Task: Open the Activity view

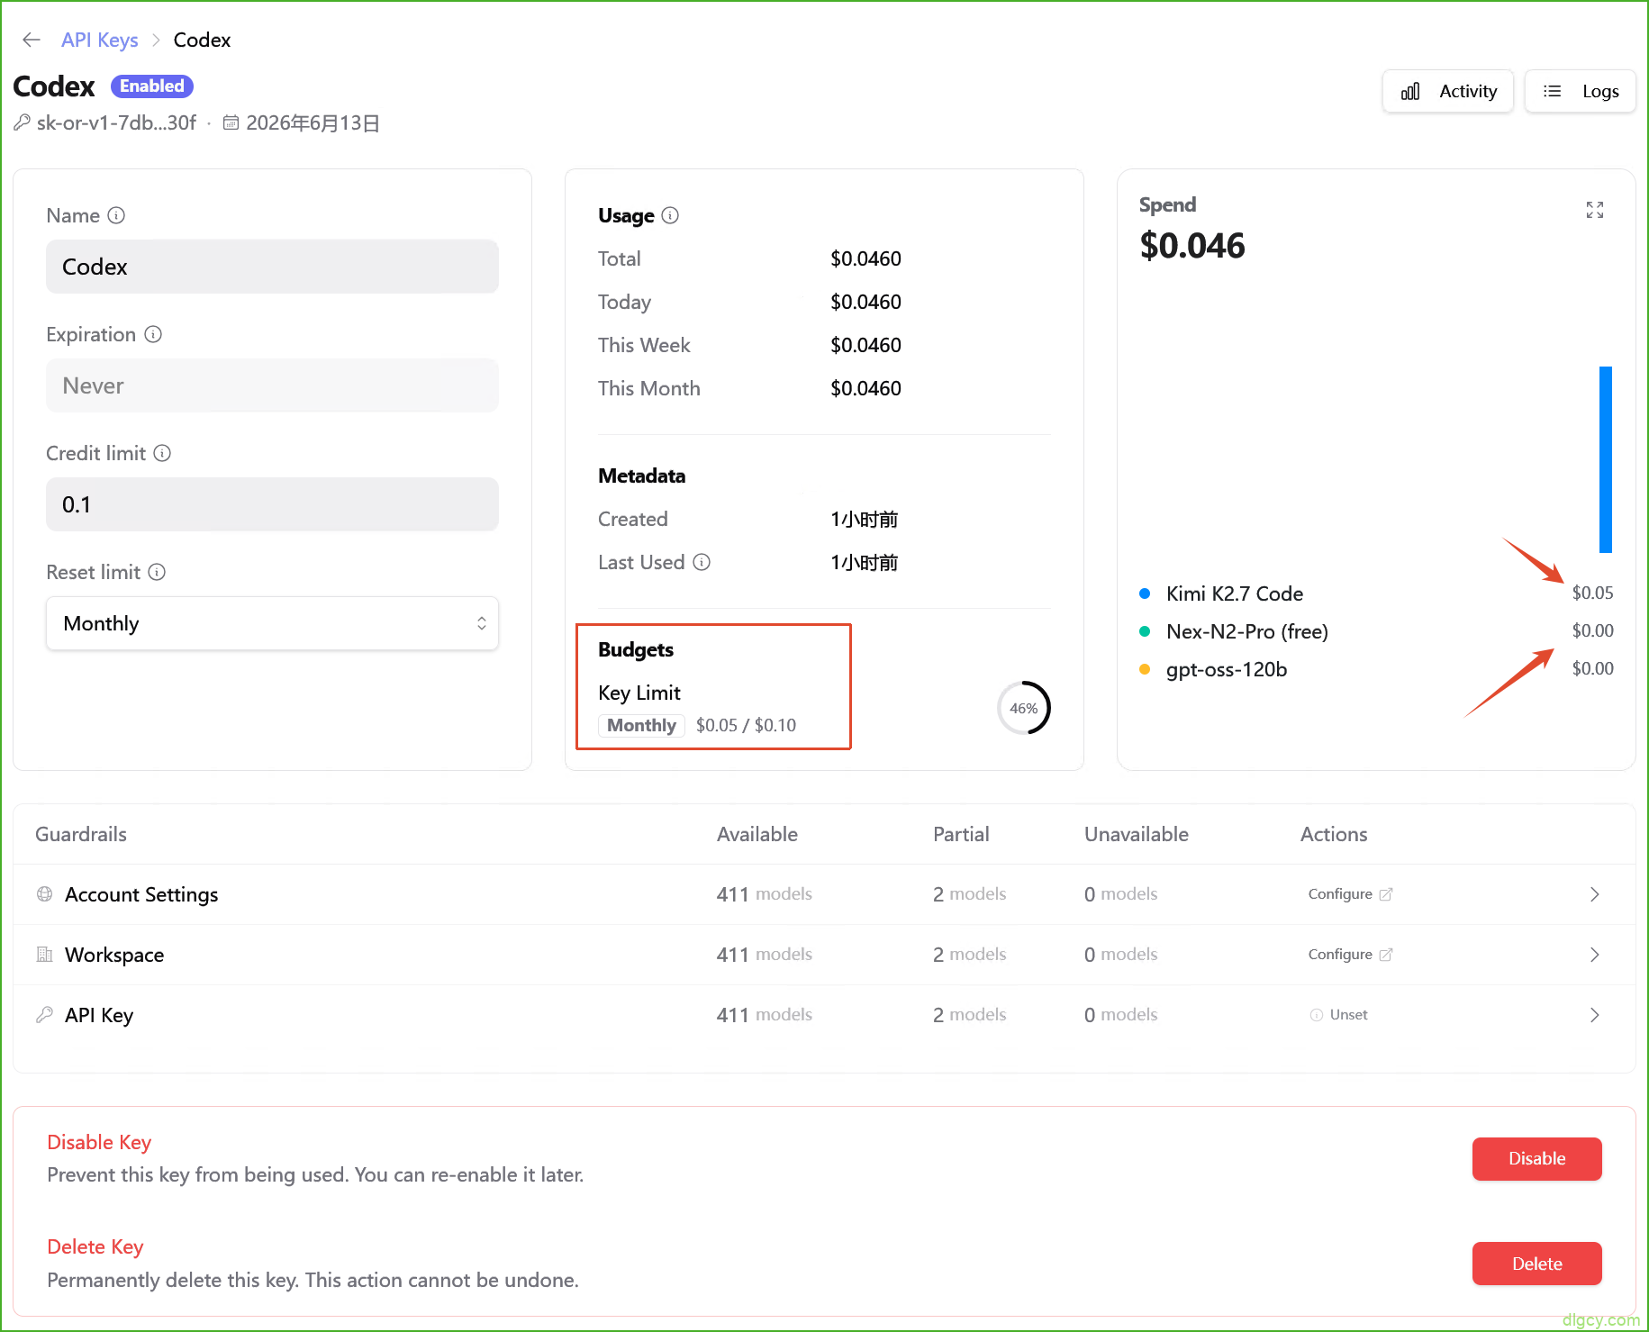Action: pyautogui.click(x=1448, y=91)
